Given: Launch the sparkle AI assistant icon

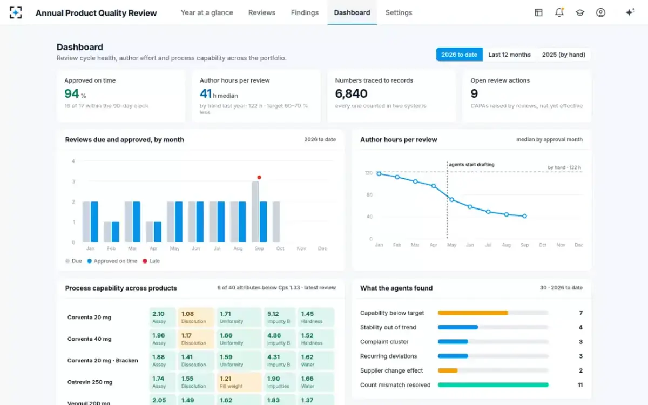Looking at the screenshot, I should [630, 12].
